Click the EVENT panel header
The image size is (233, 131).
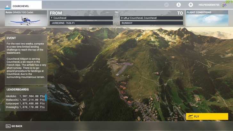(26, 38)
